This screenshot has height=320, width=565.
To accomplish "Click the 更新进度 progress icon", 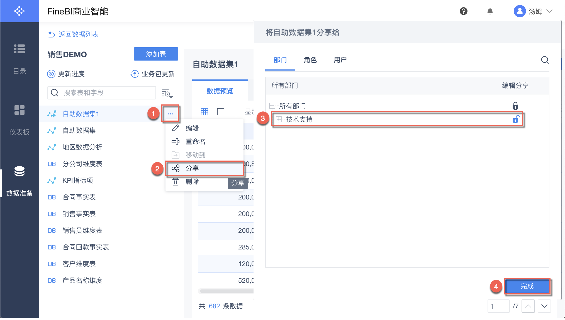I will click(x=51, y=74).
